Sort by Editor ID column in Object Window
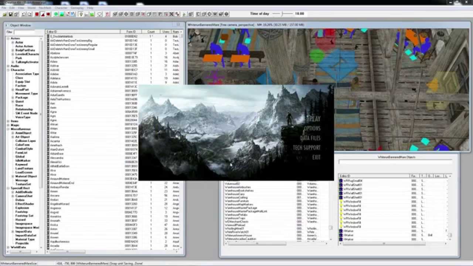 coord(83,32)
